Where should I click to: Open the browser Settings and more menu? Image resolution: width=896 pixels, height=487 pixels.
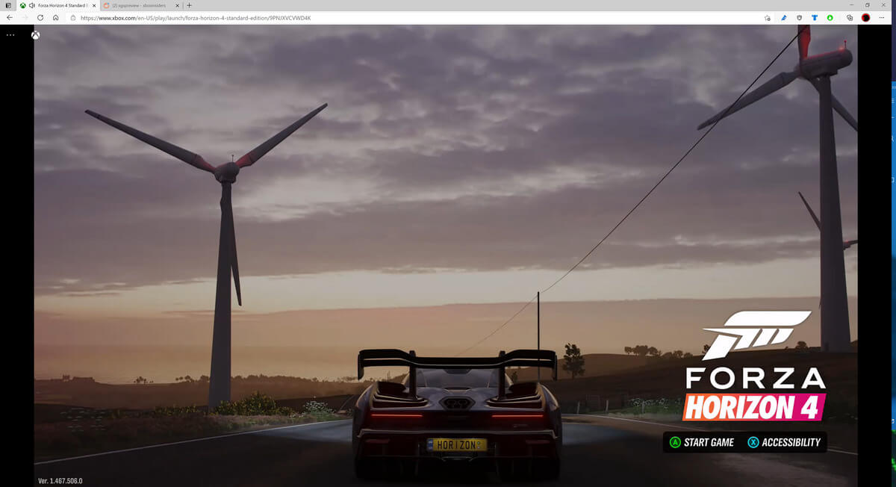pyautogui.click(x=882, y=17)
